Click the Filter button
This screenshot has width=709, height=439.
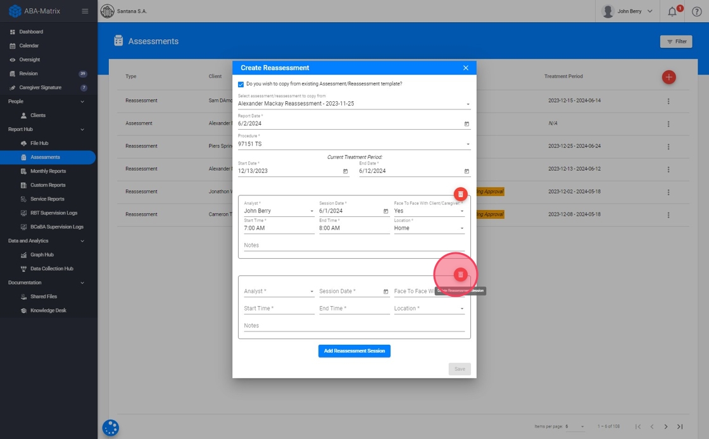point(676,42)
